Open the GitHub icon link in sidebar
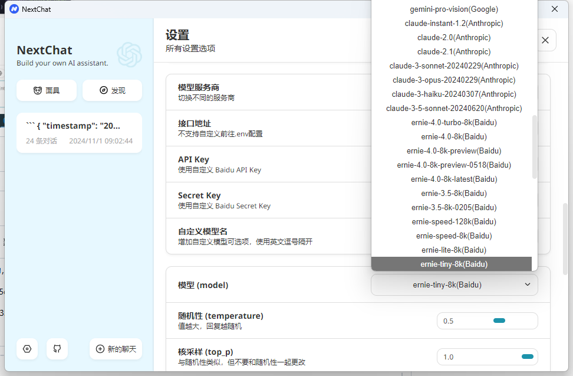This screenshot has height=376, width=573. [x=57, y=349]
